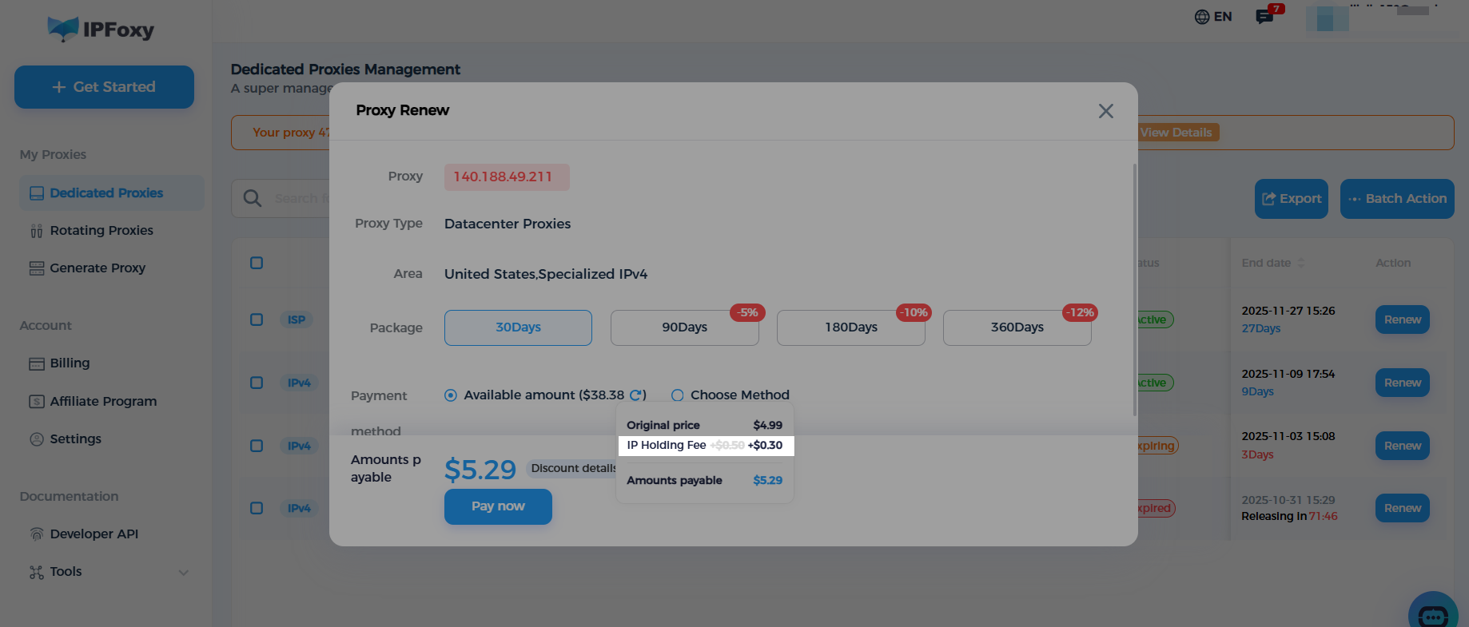Click the Get Started button

coord(104,87)
